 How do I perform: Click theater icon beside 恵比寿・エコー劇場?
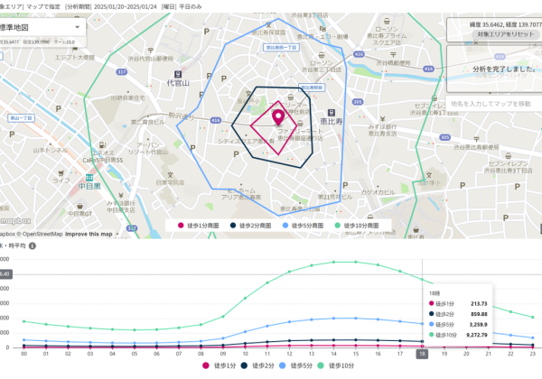point(322,29)
